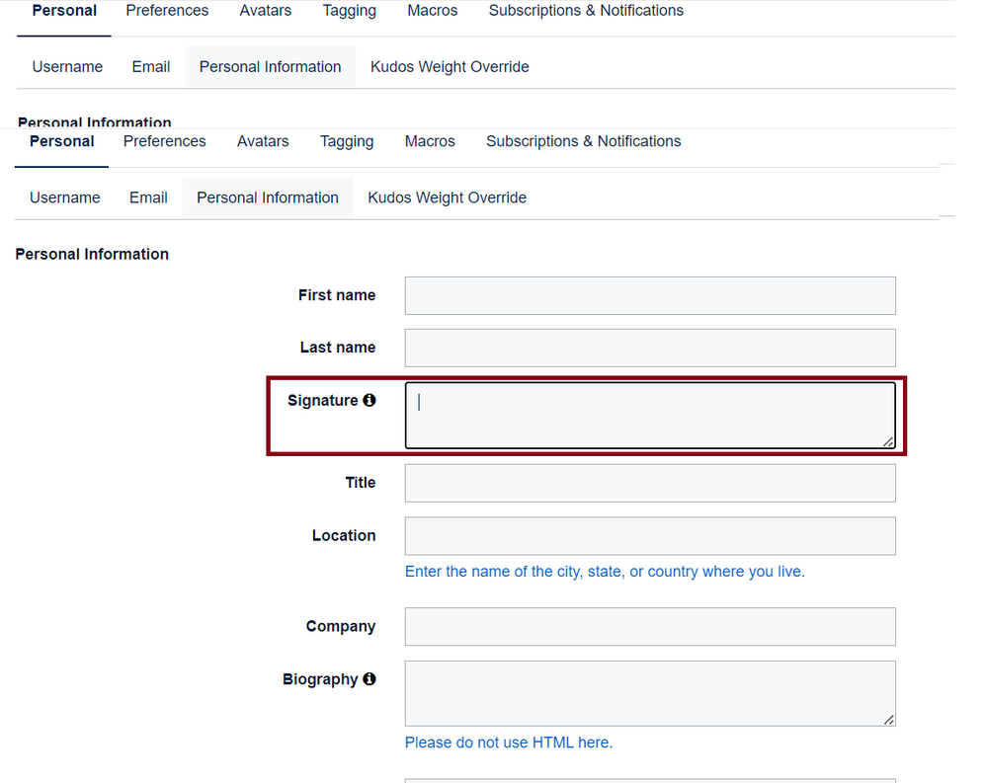
Task: Click the 'Enter the name of the city' hint text
Action: (x=605, y=572)
